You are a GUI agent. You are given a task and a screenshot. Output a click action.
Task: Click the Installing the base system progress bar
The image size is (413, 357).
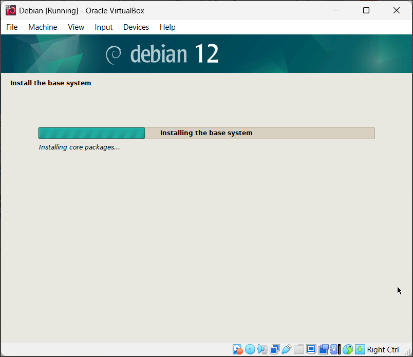206,133
